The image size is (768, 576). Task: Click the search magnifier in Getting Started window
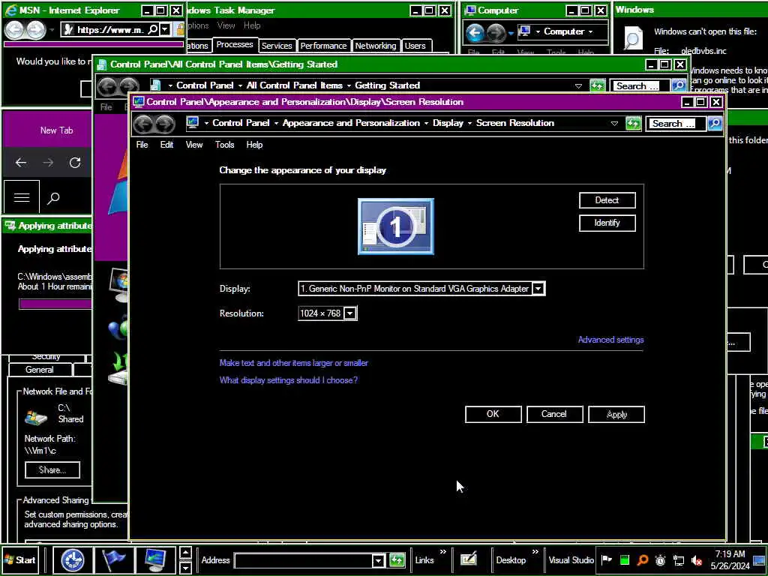pos(679,85)
